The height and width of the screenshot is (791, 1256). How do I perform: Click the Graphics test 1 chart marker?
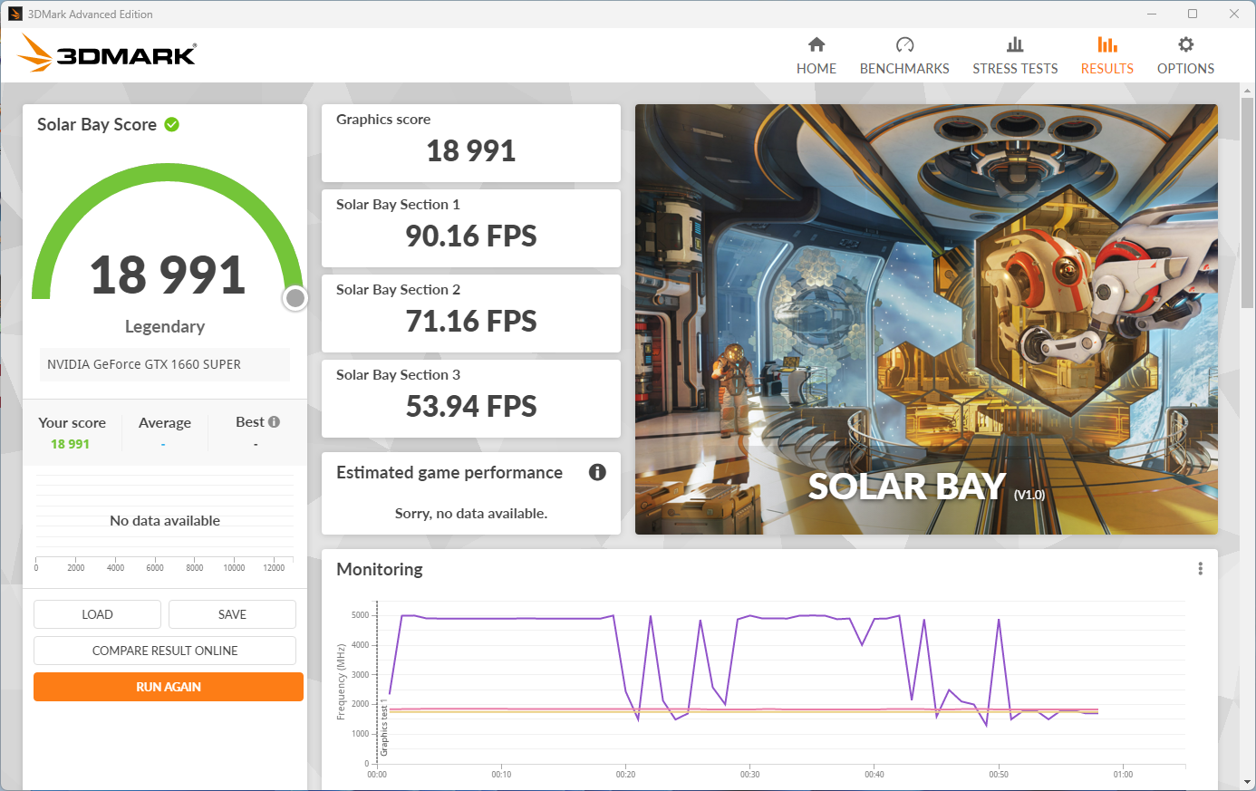click(x=383, y=728)
